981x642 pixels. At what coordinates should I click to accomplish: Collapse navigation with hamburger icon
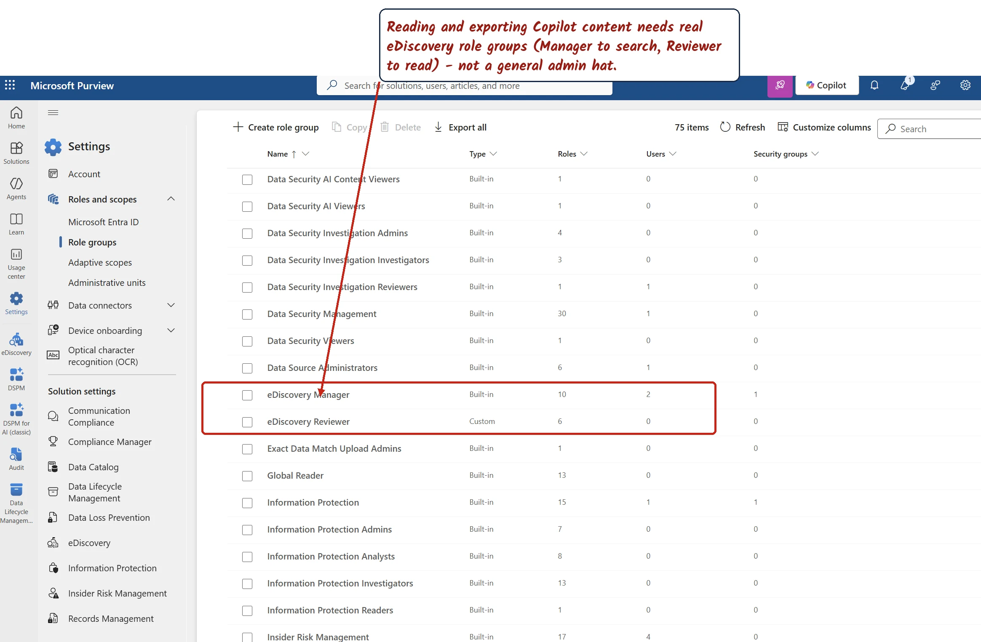53,112
